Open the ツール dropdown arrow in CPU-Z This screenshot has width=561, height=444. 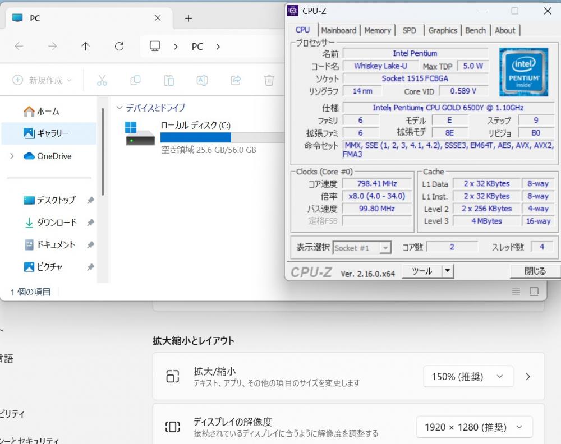[447, 271]
